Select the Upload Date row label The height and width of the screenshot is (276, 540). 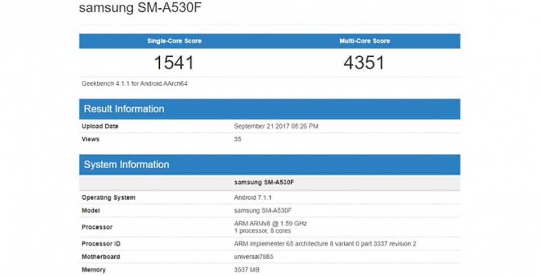(100, 126)
